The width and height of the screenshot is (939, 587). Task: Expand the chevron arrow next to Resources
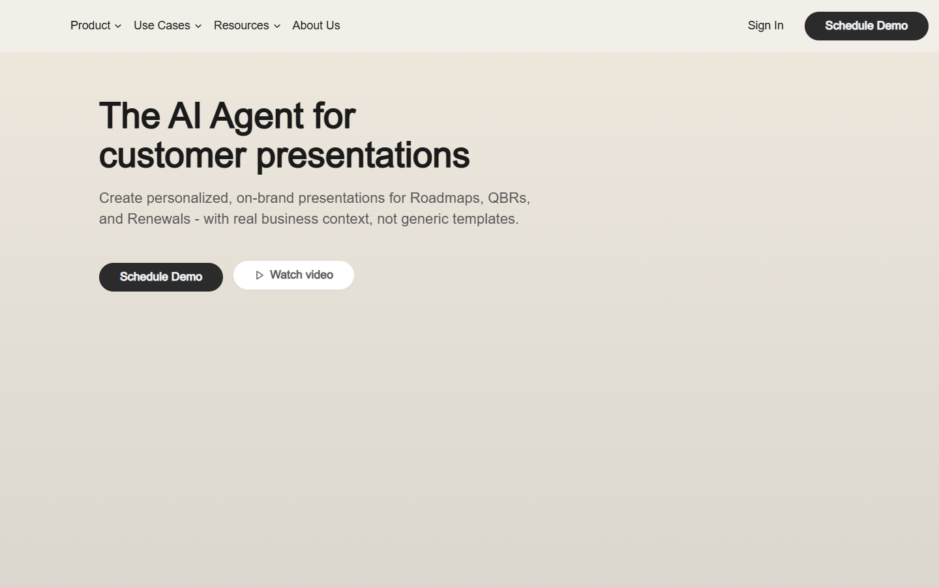[277, 26]
